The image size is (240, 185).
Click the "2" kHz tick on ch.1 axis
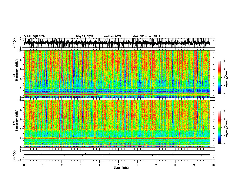(21, 88)
